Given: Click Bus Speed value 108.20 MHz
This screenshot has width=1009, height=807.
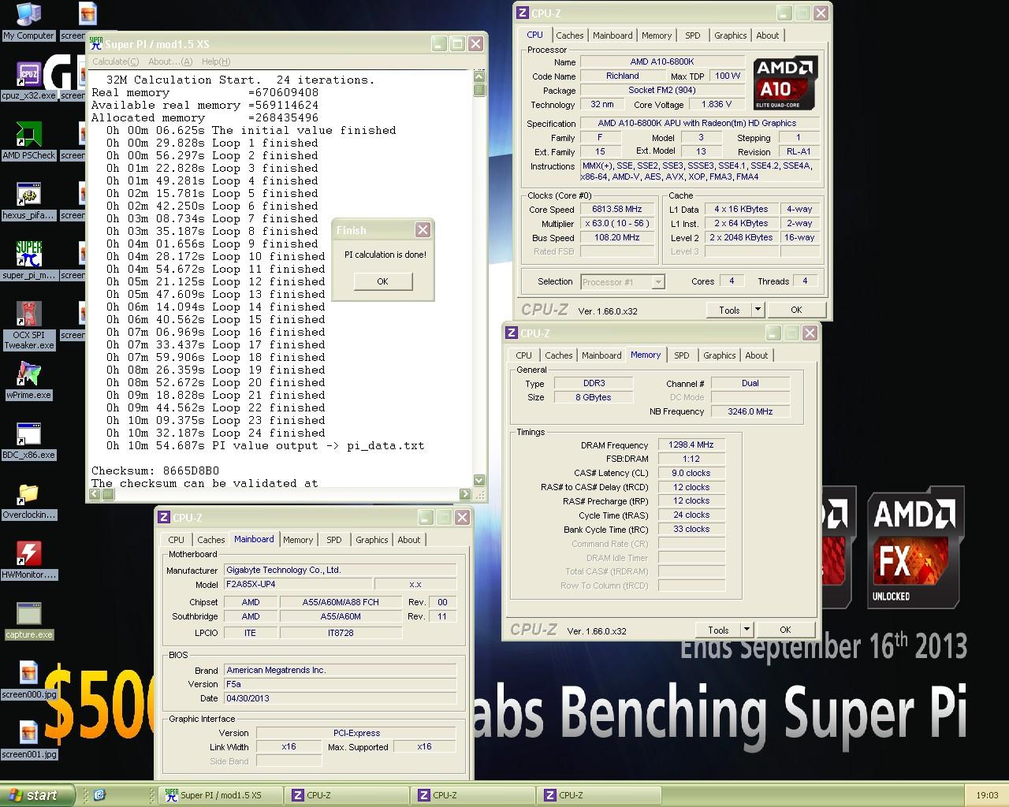Looking at the screenshot, I should coord(617,238).
